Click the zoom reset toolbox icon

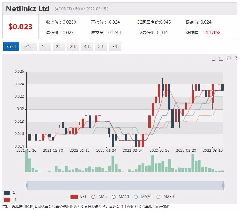[x=221, y=58]
